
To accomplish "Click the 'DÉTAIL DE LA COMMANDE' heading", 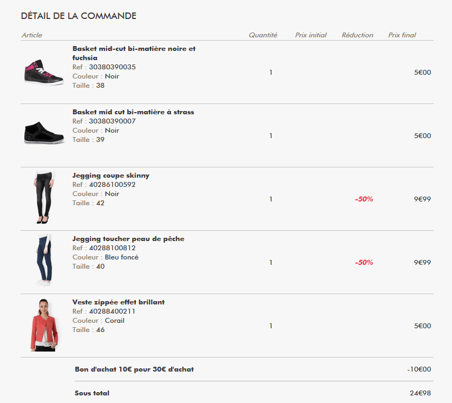I will pyautogui.click(x=78, y=16).
